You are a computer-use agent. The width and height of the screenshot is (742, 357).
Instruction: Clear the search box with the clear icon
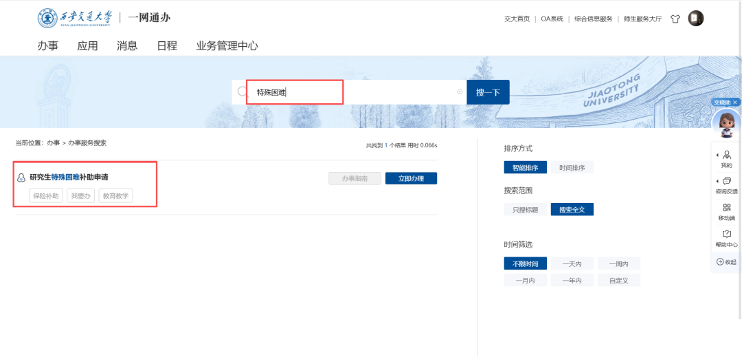[460, 92]
